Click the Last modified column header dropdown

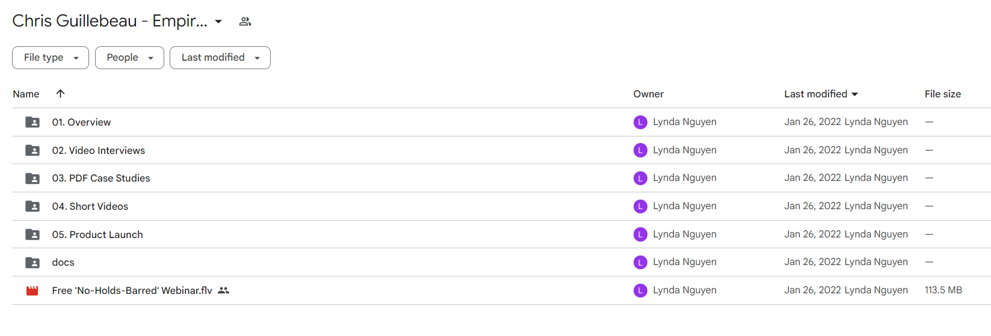[x=821, y=94]
